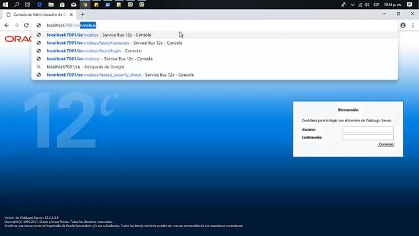
Task: Switch to the Chrome taskbar icon
Action: click(x=85, y=5)
